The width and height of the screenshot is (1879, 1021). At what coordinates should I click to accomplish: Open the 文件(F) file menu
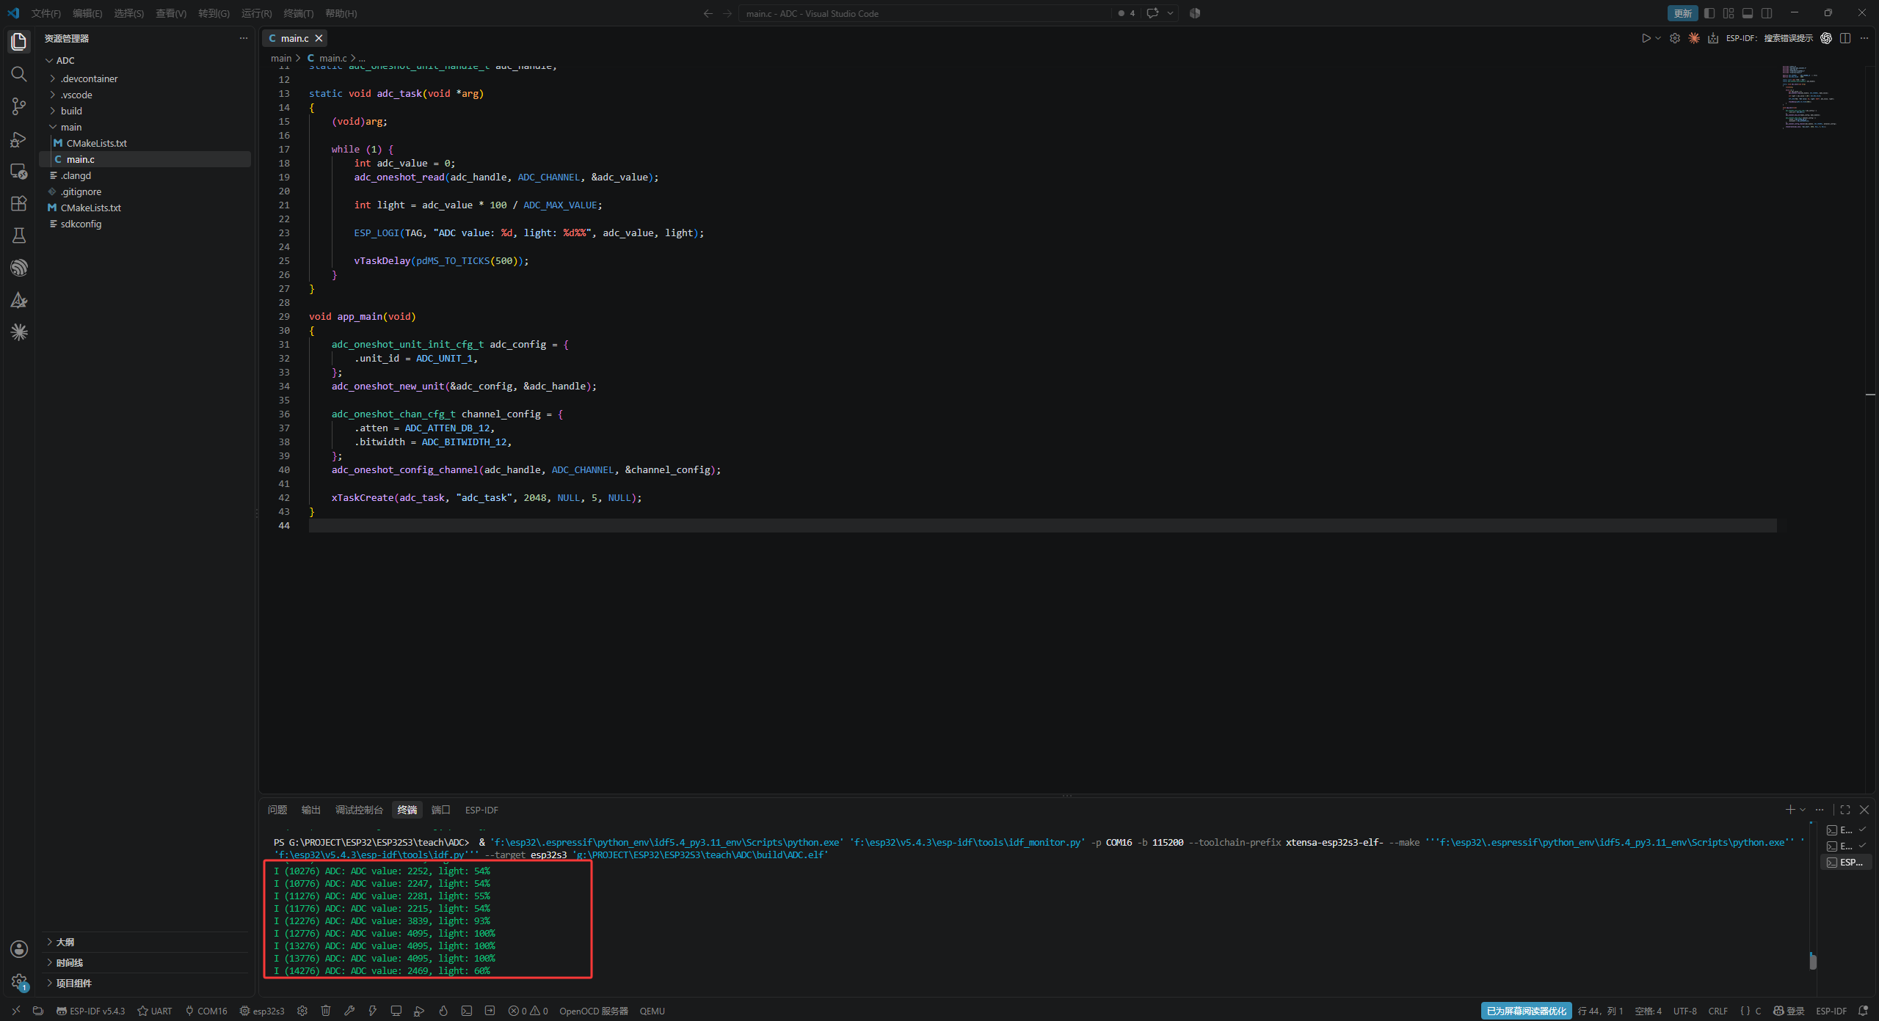[46, 13]
